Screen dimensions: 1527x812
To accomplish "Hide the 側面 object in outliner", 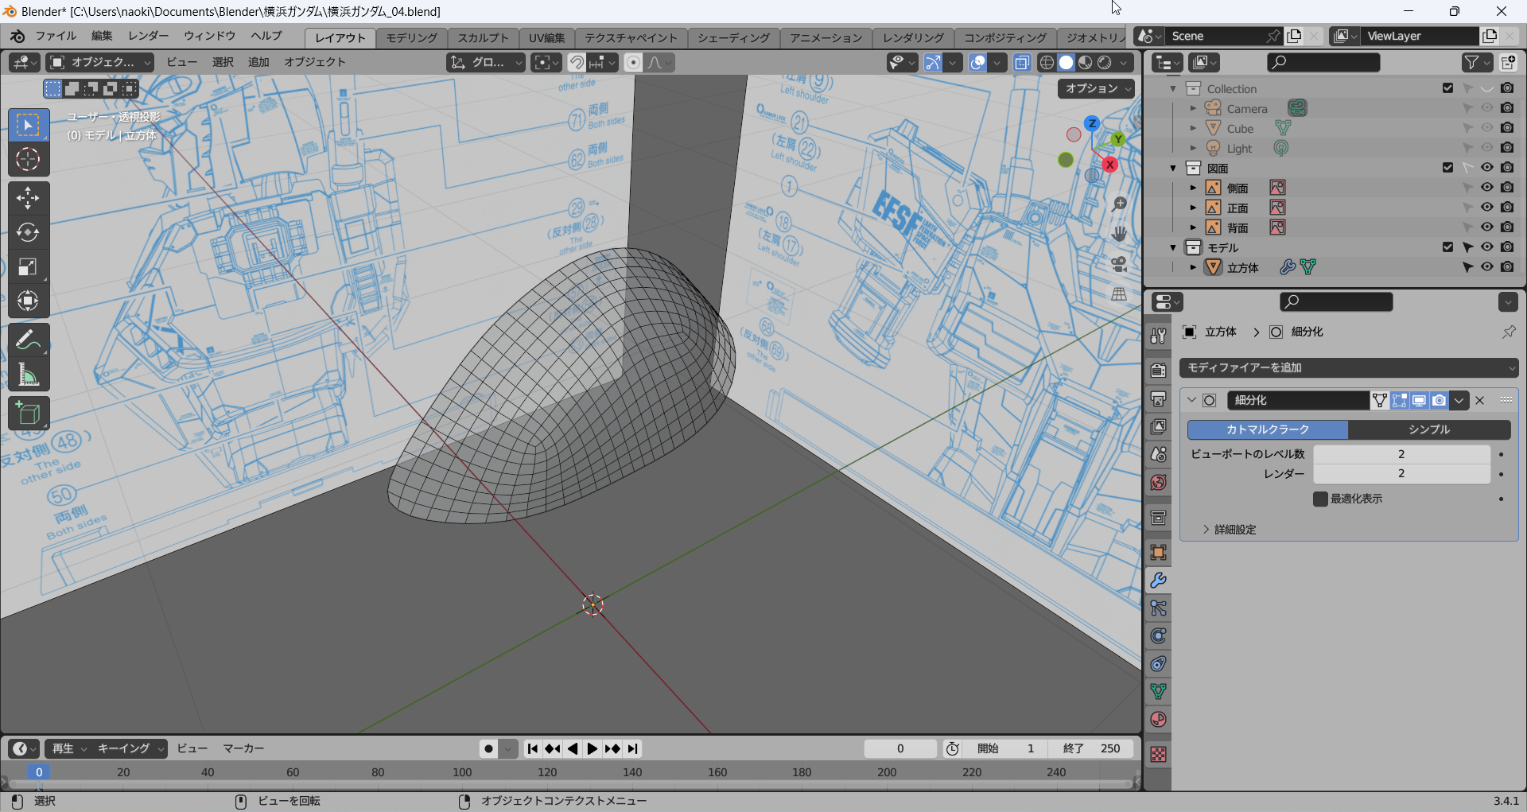I will coord(1486,188).
